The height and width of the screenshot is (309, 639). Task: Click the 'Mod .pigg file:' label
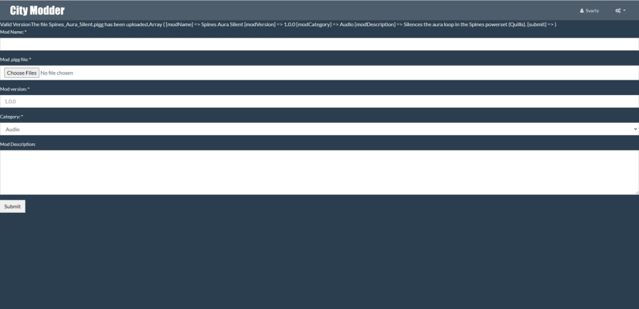(x=15, y=59)
